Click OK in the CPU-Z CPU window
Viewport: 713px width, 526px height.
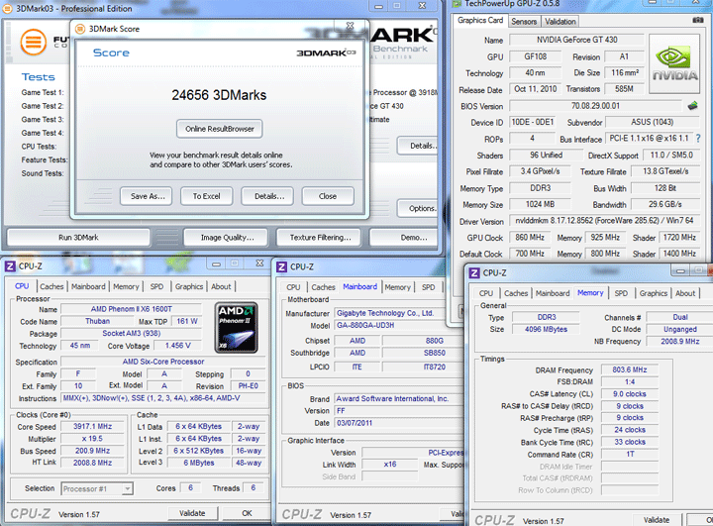pyautogui.click(x=247, y=513)
